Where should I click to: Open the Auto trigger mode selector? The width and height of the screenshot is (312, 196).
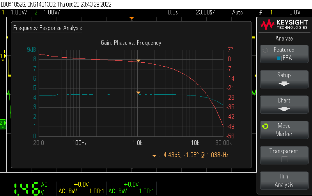point(237,12)
